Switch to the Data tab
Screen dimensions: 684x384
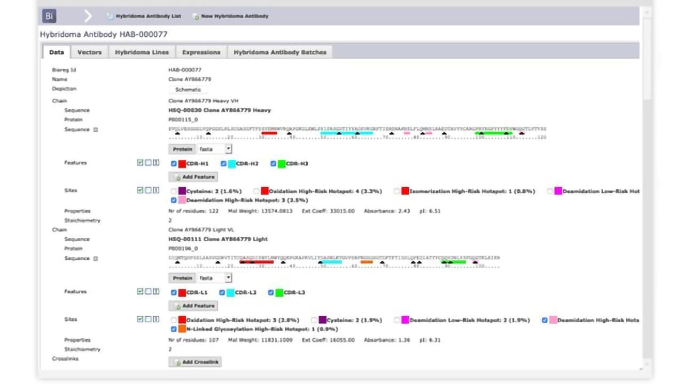click(56, 52)
